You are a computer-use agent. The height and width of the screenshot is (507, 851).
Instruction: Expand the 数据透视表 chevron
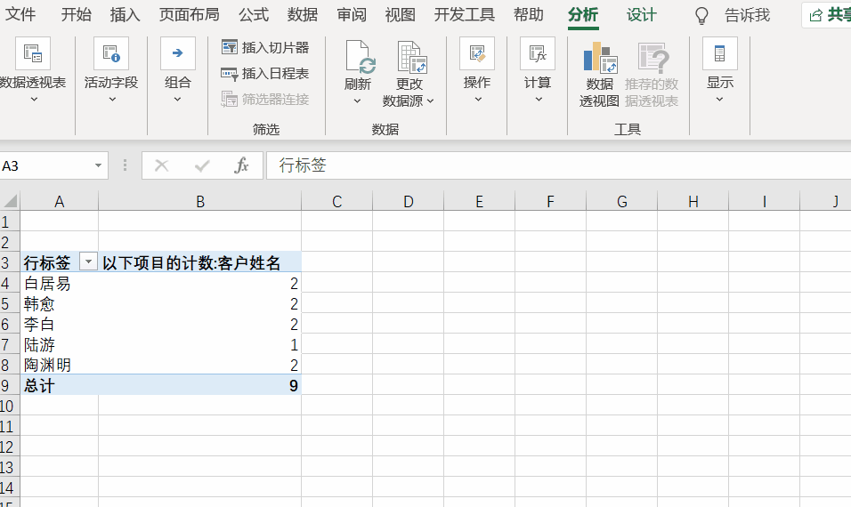[34, 100]
